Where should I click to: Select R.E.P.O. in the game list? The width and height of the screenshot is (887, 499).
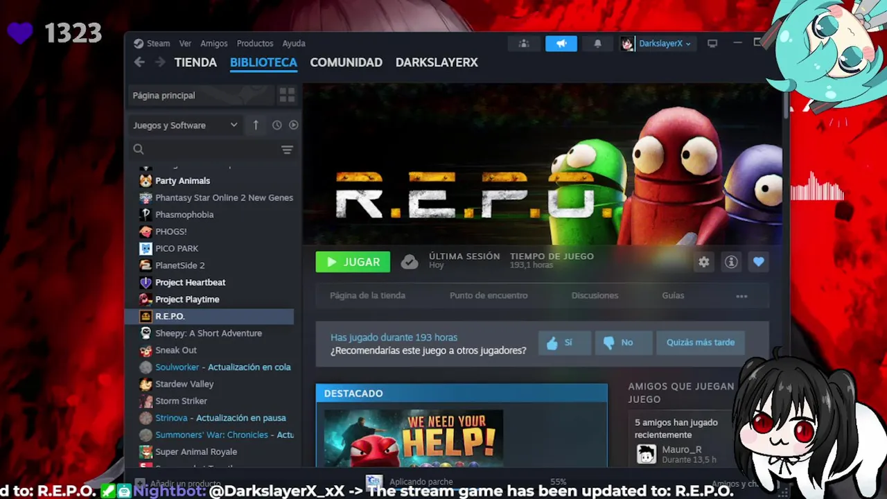pos(209,317)
